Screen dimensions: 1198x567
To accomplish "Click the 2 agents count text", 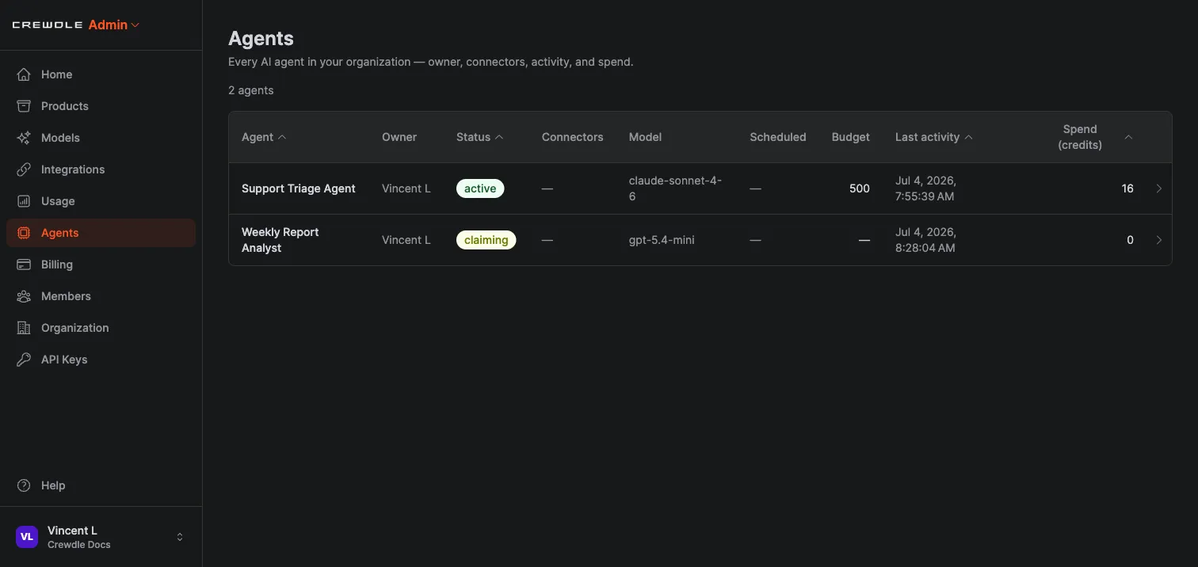I will 251,90.
